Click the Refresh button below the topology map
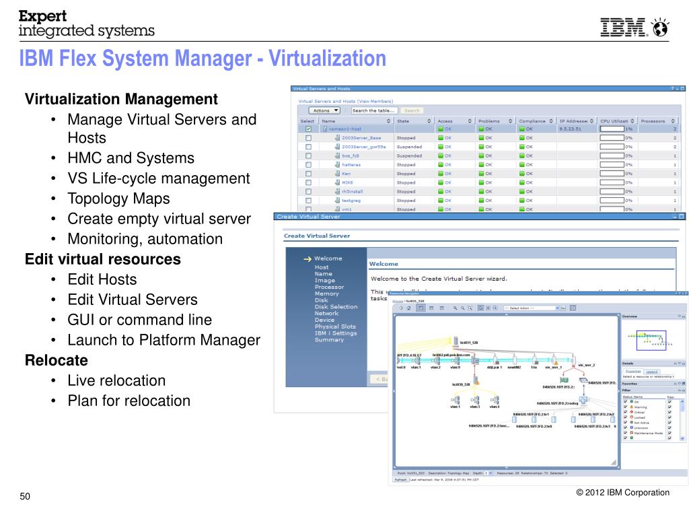The width and height of the screenshot is (689, 517). point(401,479)
